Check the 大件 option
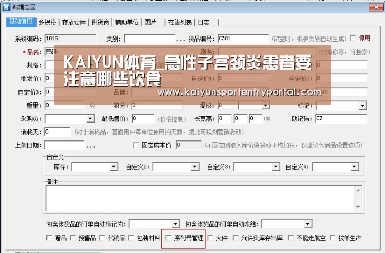 [x=210, y=238]
